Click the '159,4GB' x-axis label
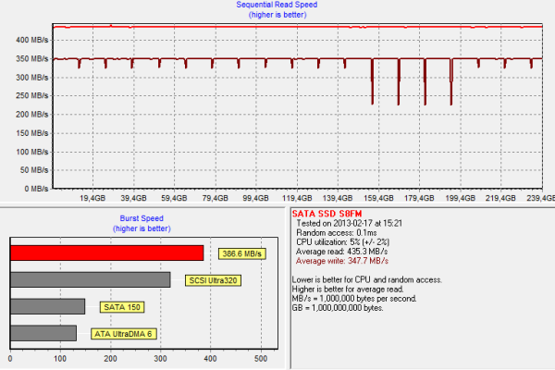Viewport: 555px width, 370px height. click(378, 198)
